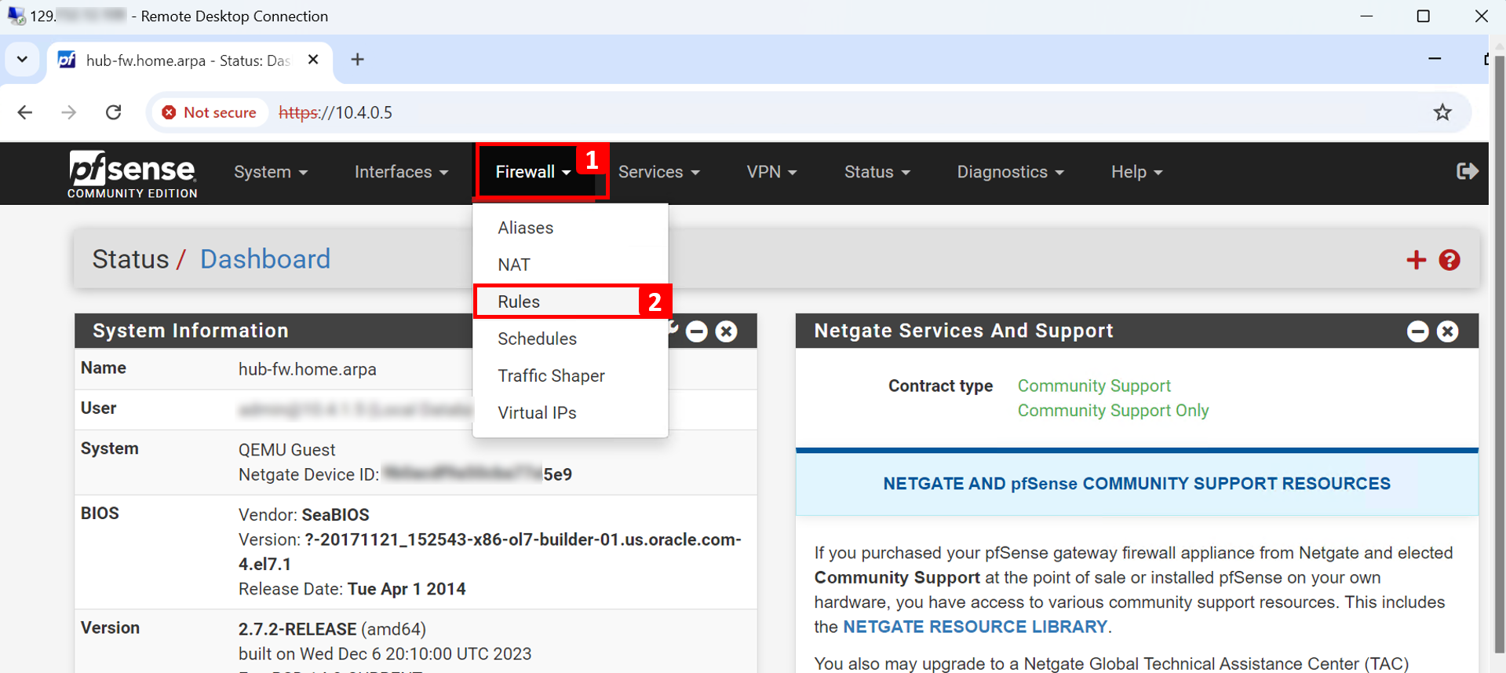Close the System Information widget
1506x673 pixels.
[x=727, y=331]
